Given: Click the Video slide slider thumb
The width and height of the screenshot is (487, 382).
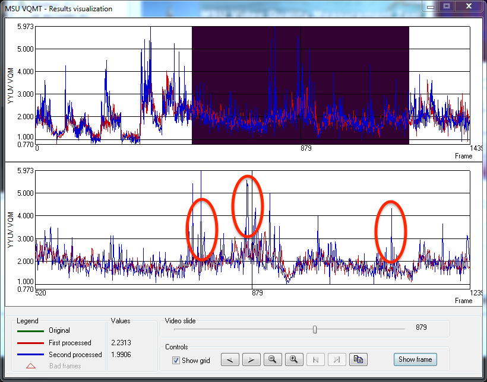Looking at the screenshot, I should pos(315,330).
